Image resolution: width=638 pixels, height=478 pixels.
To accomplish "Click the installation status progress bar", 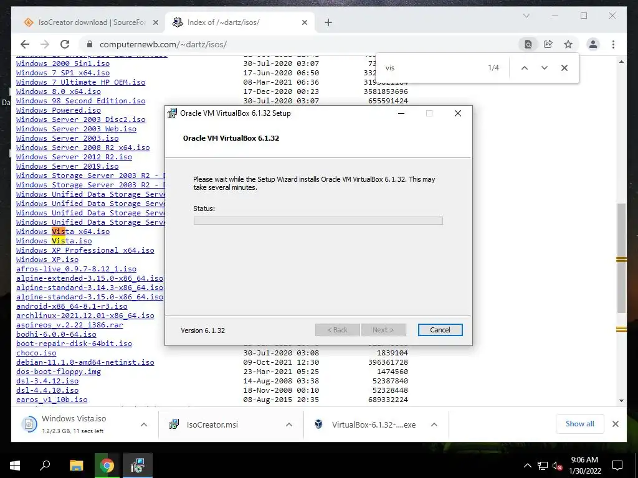I will pos(318,220).
